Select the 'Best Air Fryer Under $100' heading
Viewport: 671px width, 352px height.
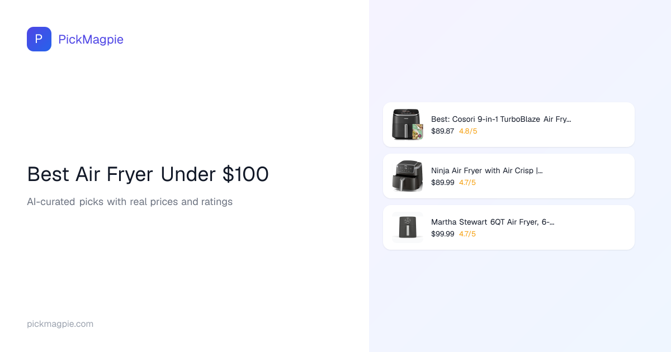coord(148,174)
